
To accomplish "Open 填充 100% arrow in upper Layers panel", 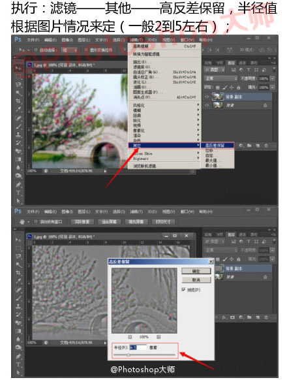I will click(273, 87).
